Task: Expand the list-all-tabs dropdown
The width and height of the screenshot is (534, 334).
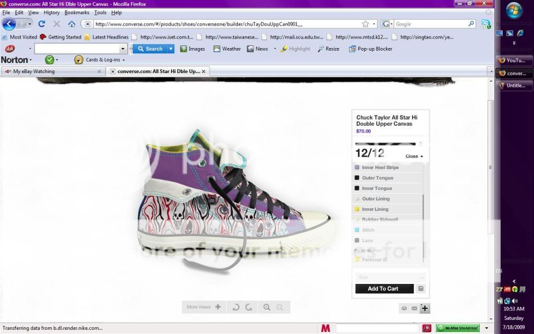Action: [x=491, y=71]
